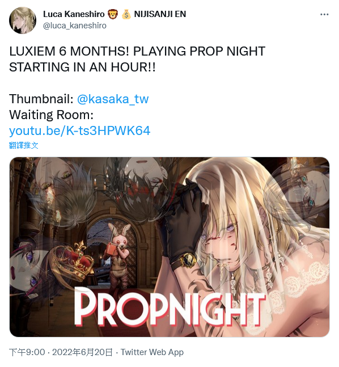Image resolution: width=339 pixels, height=367 pixels.
Task: Open the Propnight thumbnail image
Action: tap(169, 247)
